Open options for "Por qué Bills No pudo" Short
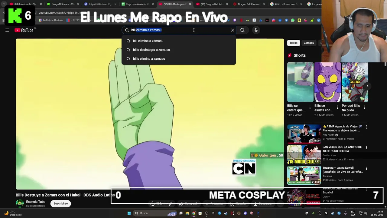Image resolution: width=387 pixels, height=218 pixels. (x=364, y=107)
